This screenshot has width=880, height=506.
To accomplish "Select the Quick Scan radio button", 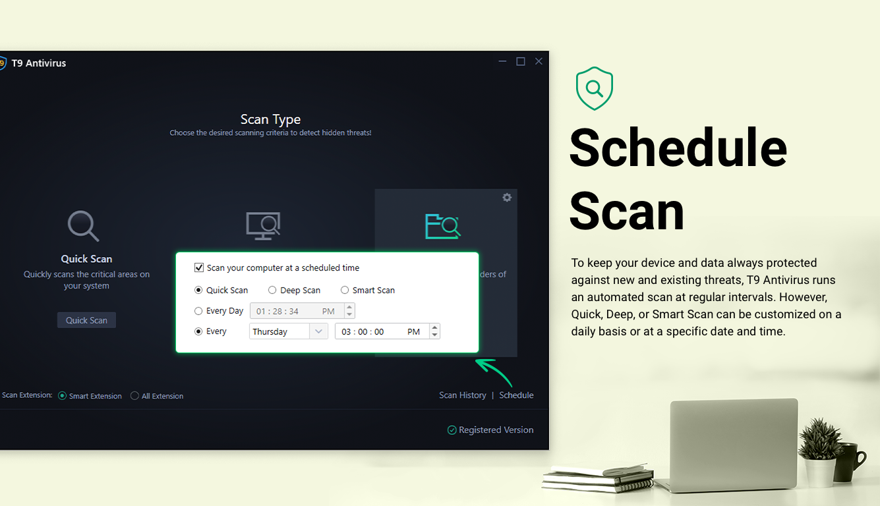I will point(198,290).
